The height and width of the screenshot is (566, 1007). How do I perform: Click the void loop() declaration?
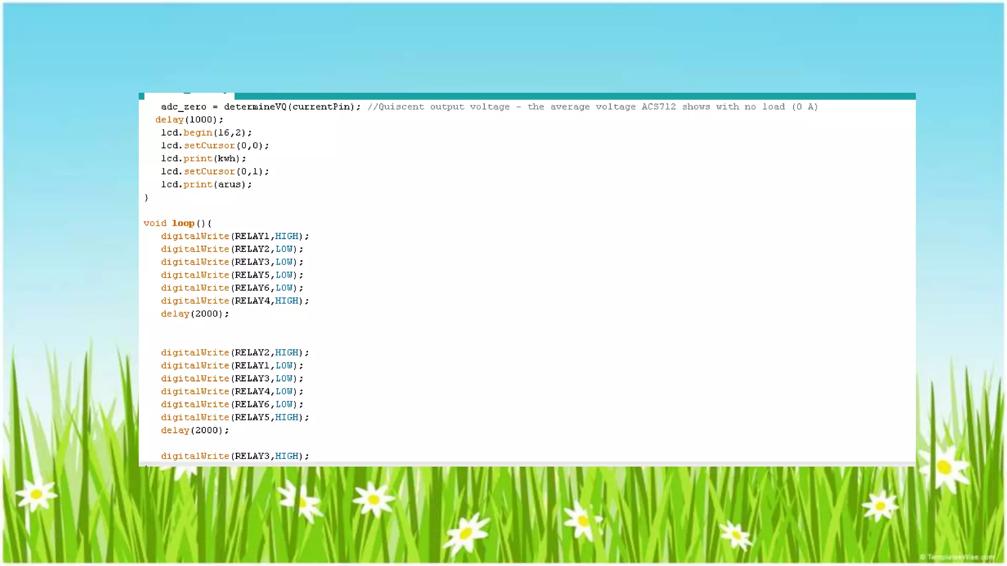[x=178, y=224]
